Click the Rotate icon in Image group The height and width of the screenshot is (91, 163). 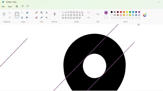pos(27,13)
